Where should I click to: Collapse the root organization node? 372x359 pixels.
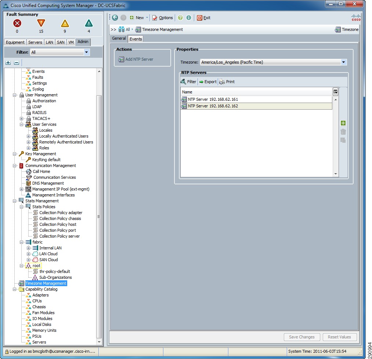pyautogui.click(x=21, y=266)
